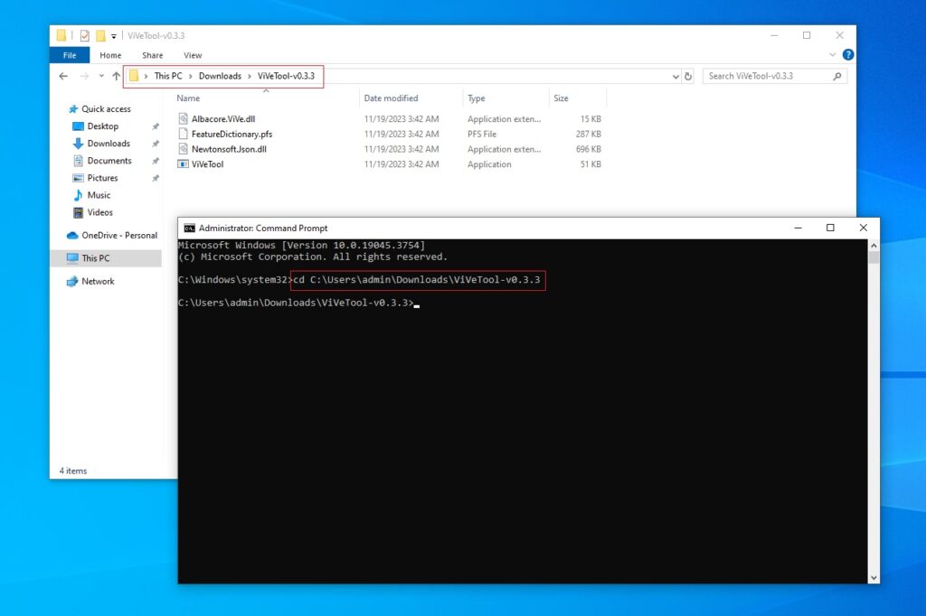Click inside the Search ViVeTool-v0.3.3 box
This screenshot has height=616, width=926.
(769, 76)
